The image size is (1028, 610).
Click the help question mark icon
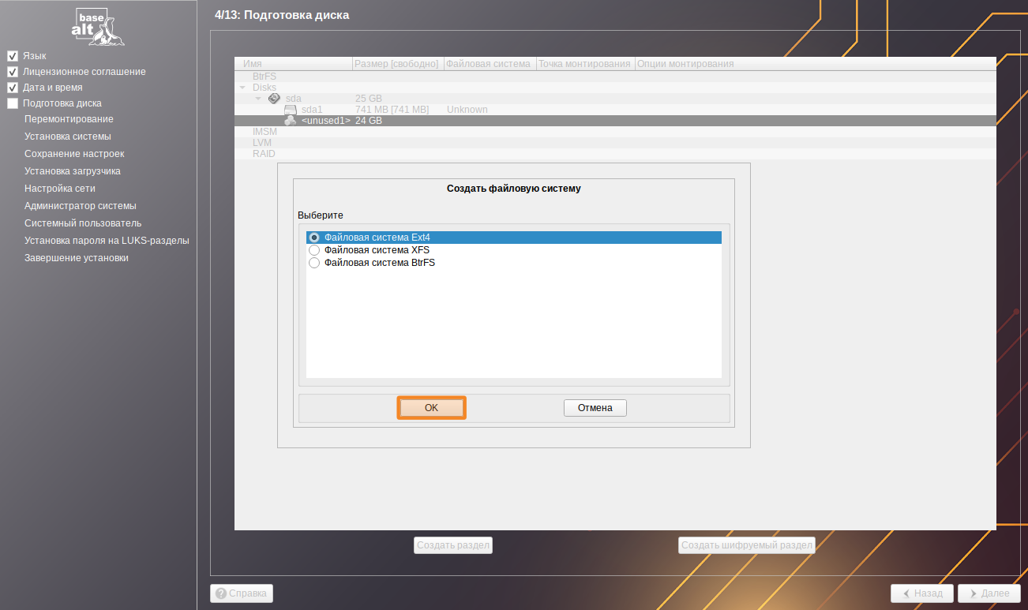coord(221,593)
